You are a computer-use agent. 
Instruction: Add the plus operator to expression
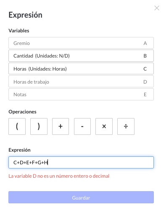click(61, 126)
